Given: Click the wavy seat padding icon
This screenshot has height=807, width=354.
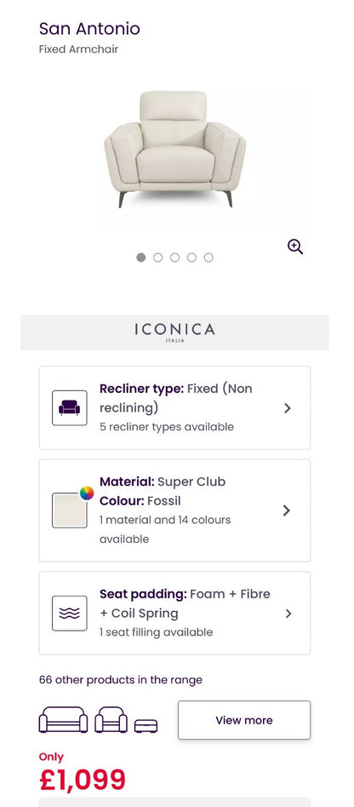Looking at the screenshot, I should tap(70, 614).
